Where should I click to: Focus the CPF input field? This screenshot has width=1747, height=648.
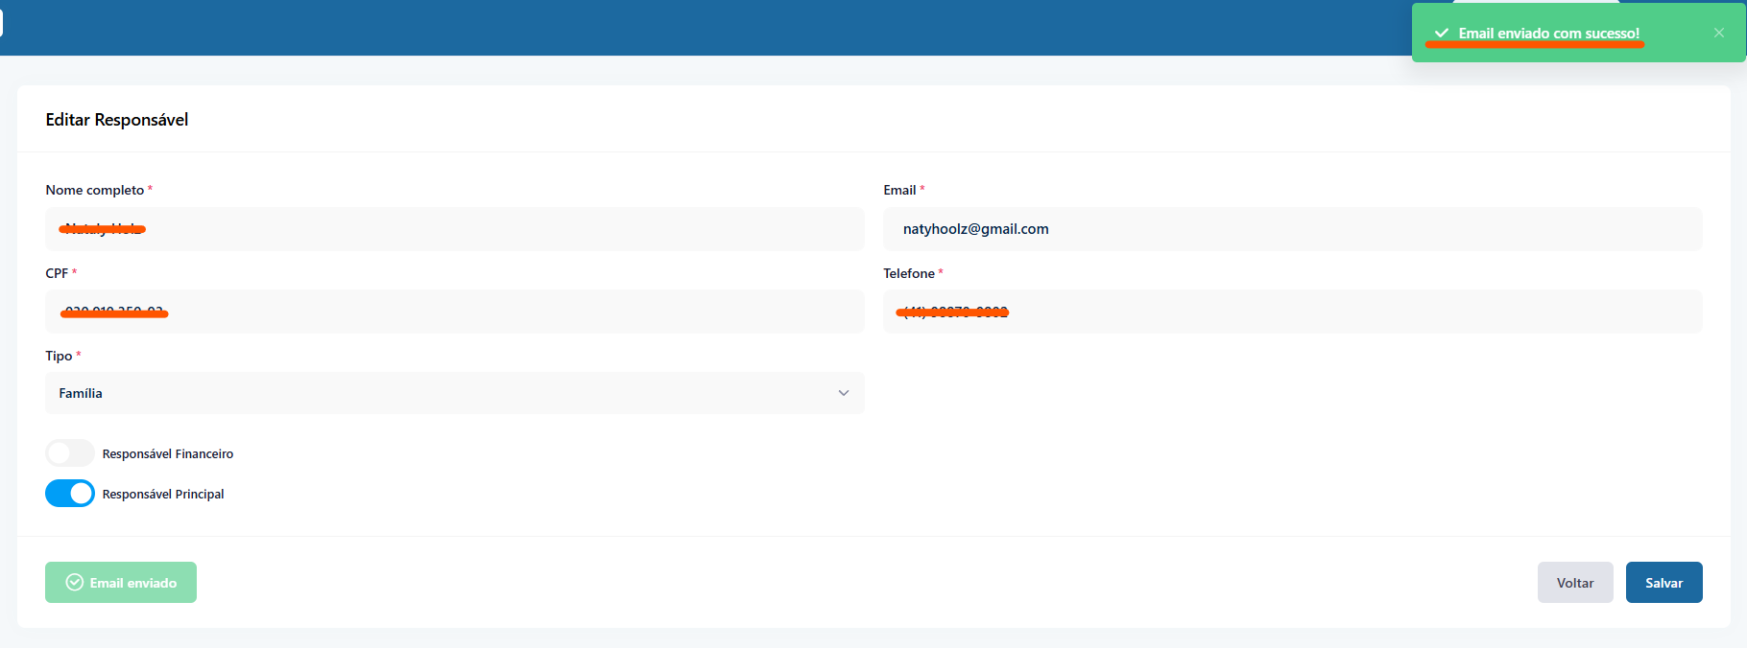pos(455,312)
